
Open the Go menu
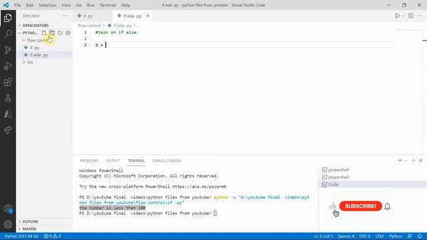[x=79, y=5]
